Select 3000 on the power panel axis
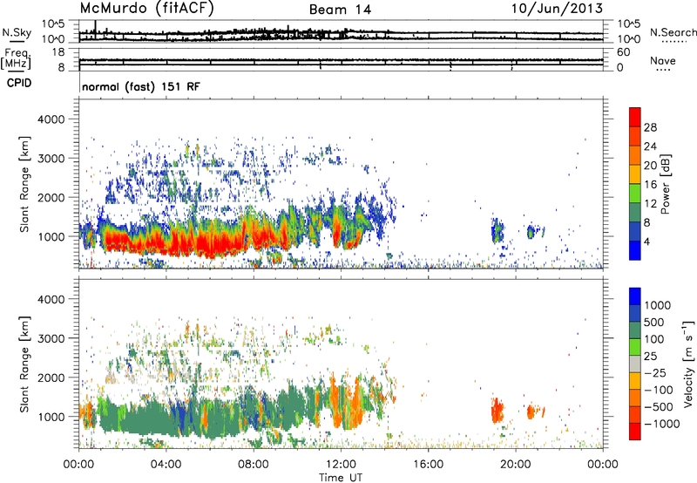This screenshot has width=697, height=483. point(51,159)
